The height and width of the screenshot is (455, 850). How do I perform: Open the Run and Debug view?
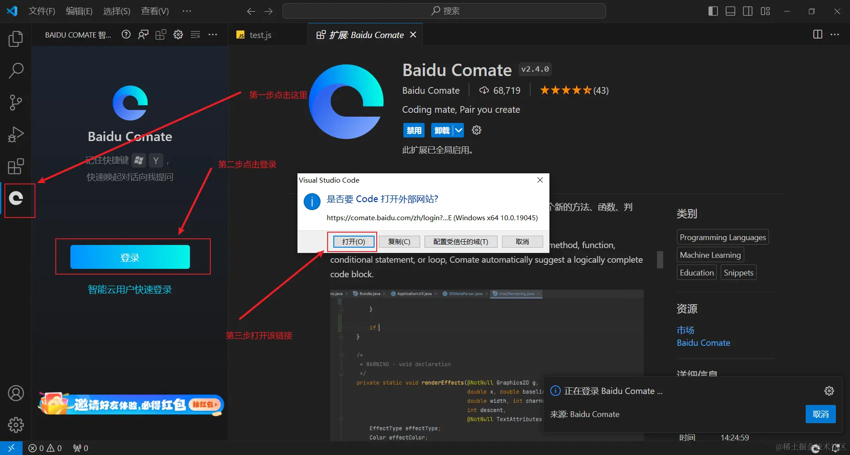[16, 134]
